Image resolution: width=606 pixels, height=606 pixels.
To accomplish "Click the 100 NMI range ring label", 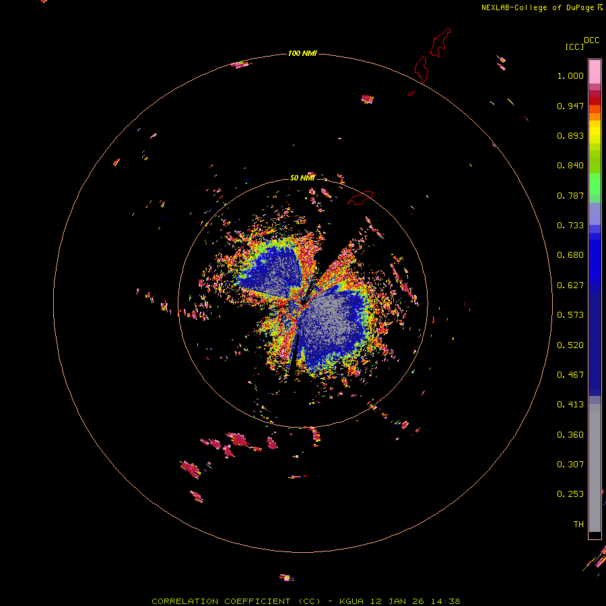I will point(302,53).
